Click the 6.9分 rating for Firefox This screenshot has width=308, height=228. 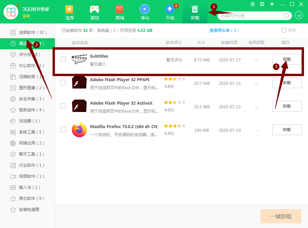pos(169,133)
